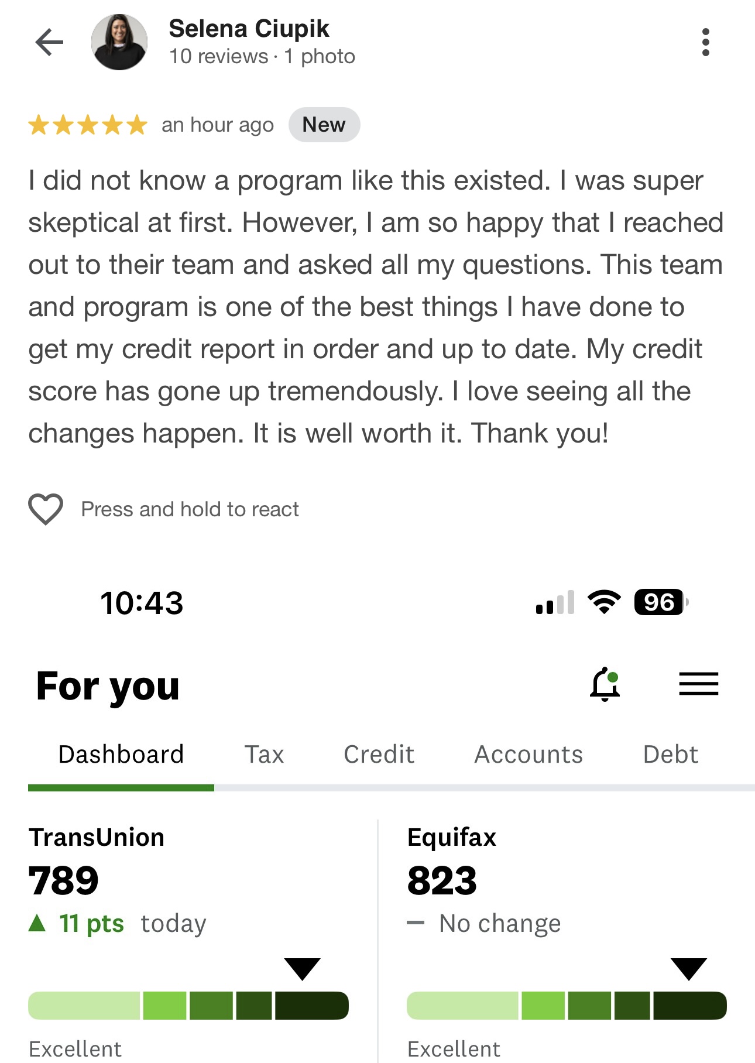This screenshot has height=1063, width=755.
Task: Tap the green up-arrow beside 11 pts
Action: [x=37, y=923]
